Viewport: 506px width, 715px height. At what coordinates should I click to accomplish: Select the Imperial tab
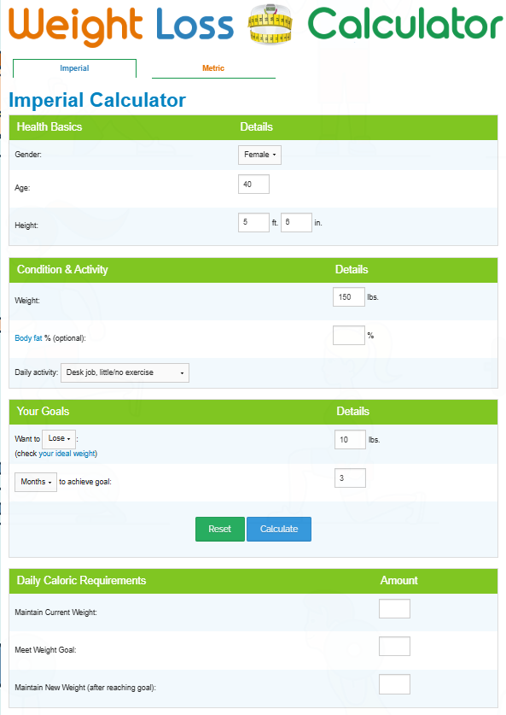click(x=74, y=68)
